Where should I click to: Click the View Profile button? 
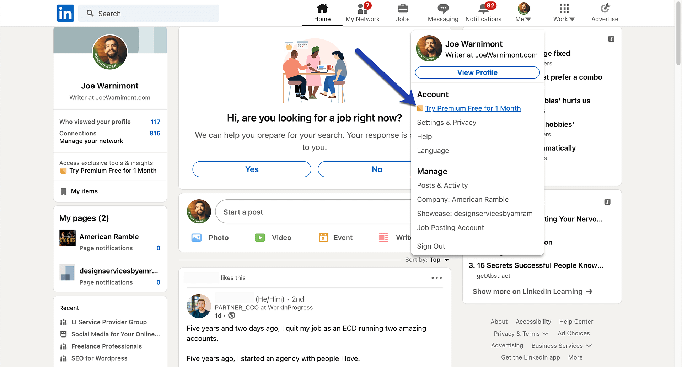tap(477, 72)
